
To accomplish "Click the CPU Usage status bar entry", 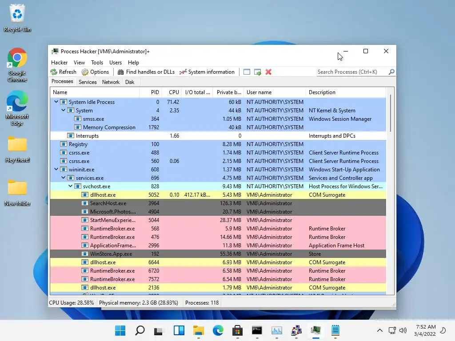I will [x=72, y=303].
